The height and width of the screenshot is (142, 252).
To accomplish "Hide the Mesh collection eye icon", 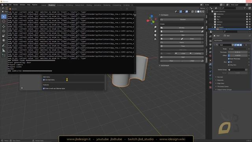I will click(x=250, y=17).
